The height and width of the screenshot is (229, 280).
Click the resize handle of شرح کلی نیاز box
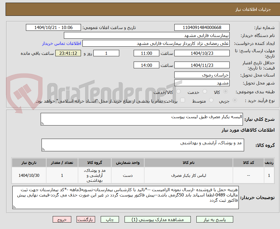coord(42,123)
